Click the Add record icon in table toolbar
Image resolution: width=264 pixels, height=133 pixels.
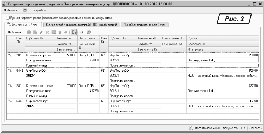coord(29,32)
